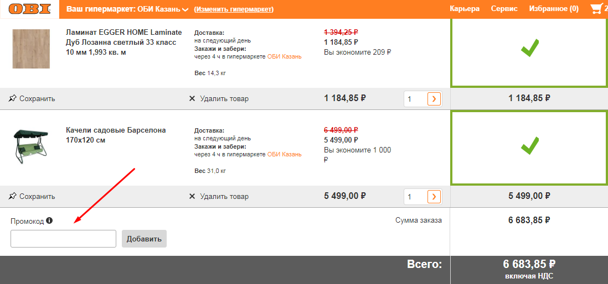
Task: Focus the Промокод input field
Action: click(63, 239)
